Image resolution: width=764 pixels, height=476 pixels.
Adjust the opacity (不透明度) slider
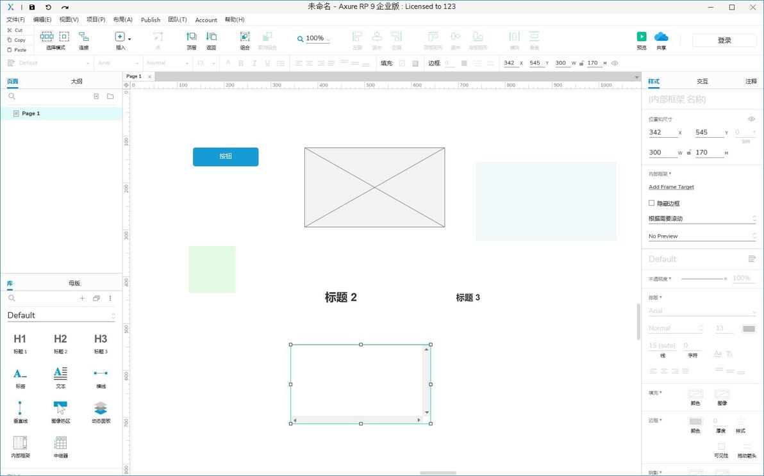coord(704,279)
